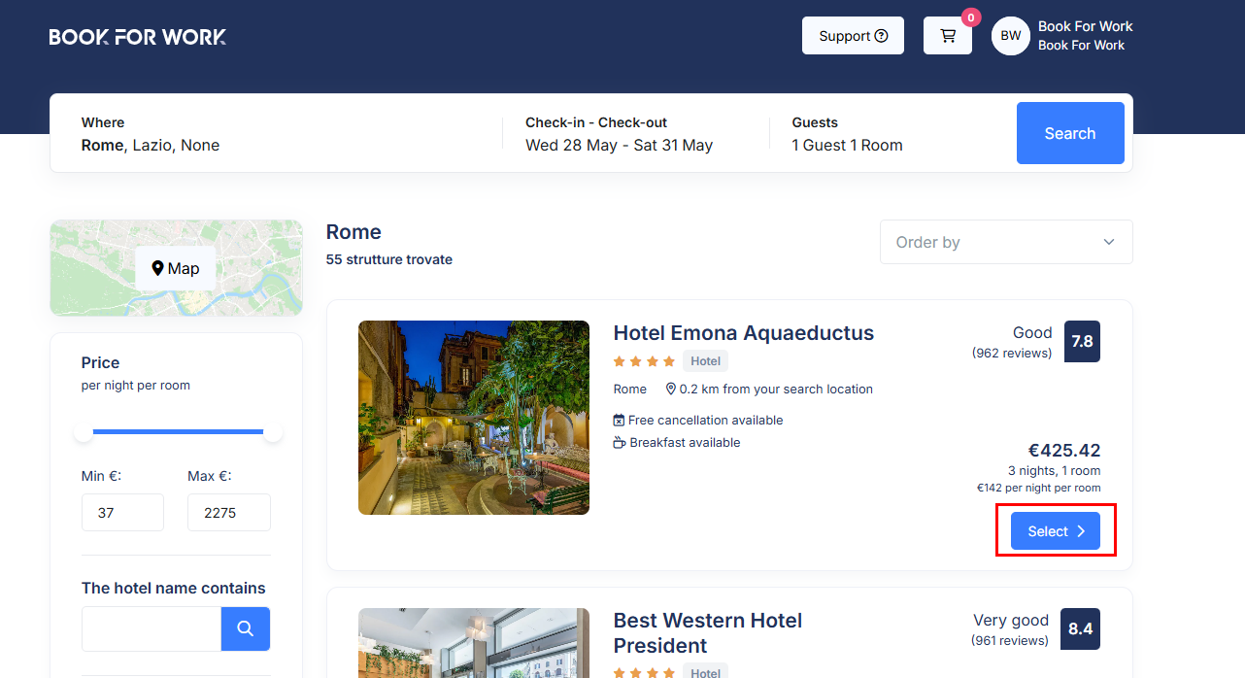This screenshot has width=1245, height=678.
Task: Click the Hotel Emona Aquaeductus photo
Action: [474, 418]
